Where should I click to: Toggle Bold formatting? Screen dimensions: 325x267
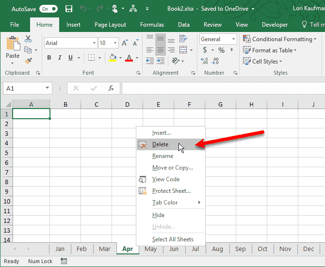click(49, 58)
